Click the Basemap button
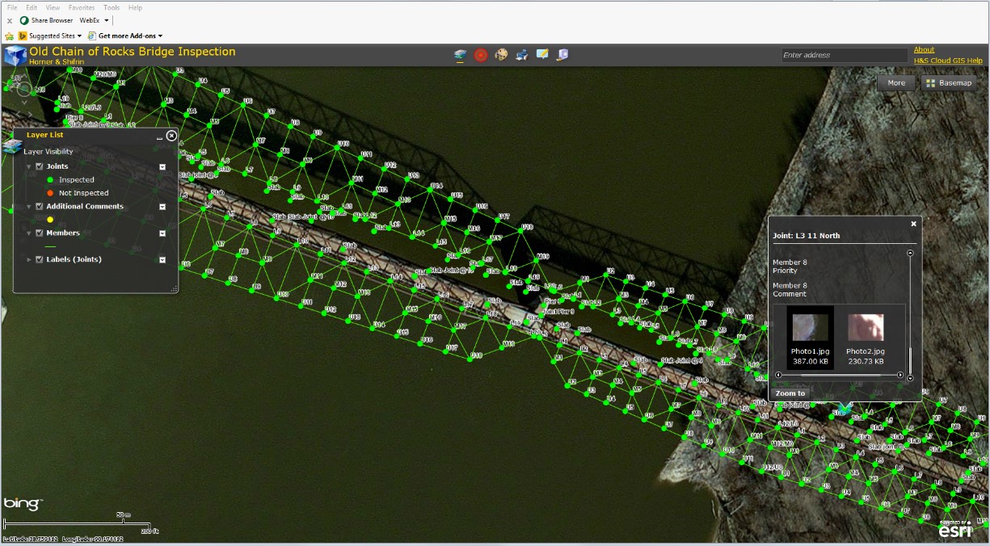 click(949, 83)
